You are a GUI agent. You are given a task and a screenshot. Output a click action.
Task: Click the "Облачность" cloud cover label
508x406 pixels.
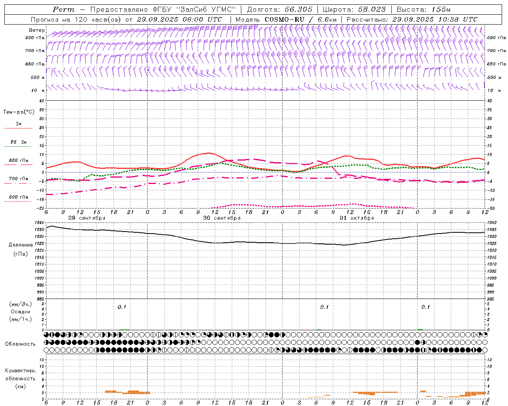coord(20,344)
